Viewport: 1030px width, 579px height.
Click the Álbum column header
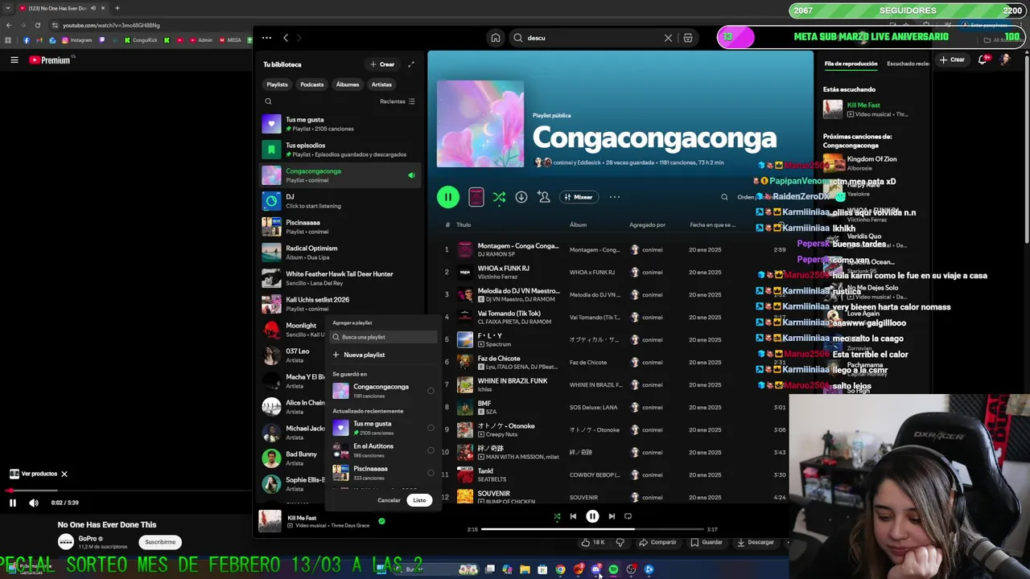click(578, 225)
